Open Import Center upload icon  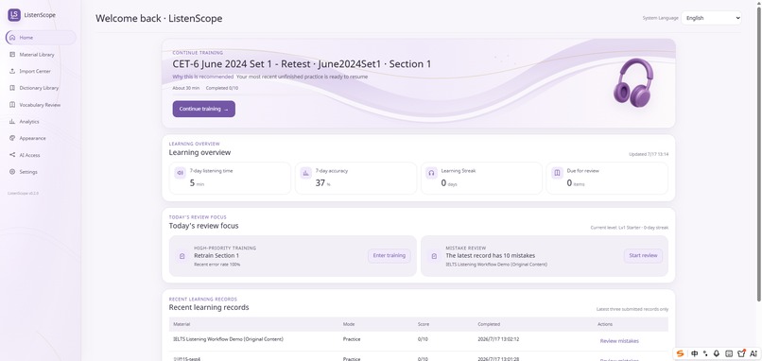pyautogui.click(x=12, y=71)
